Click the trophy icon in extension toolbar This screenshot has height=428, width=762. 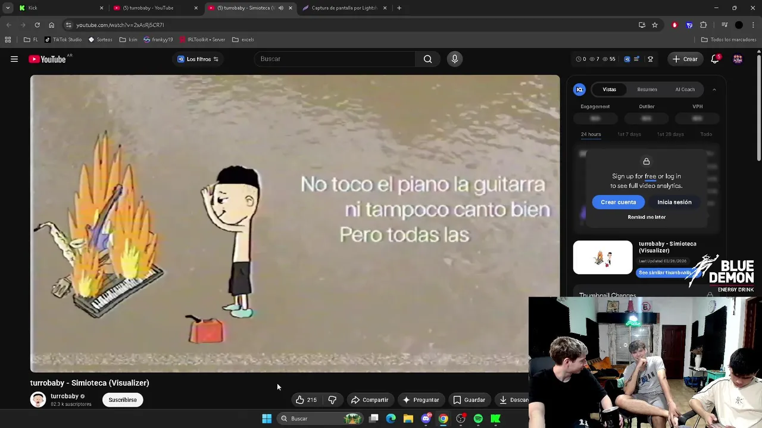[650, 59]
